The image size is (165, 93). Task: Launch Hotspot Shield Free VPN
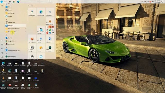click(x=16, y=50)
